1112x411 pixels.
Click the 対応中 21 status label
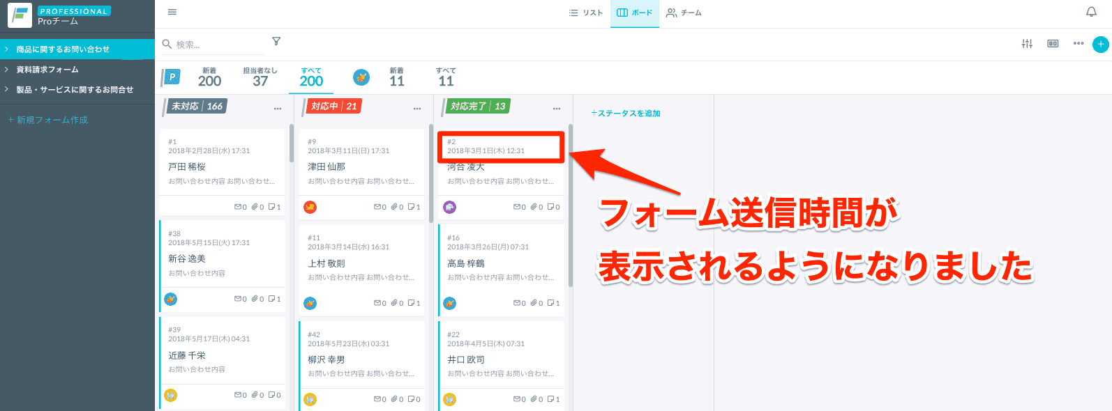pyautogui.click(x=333, y=107)
